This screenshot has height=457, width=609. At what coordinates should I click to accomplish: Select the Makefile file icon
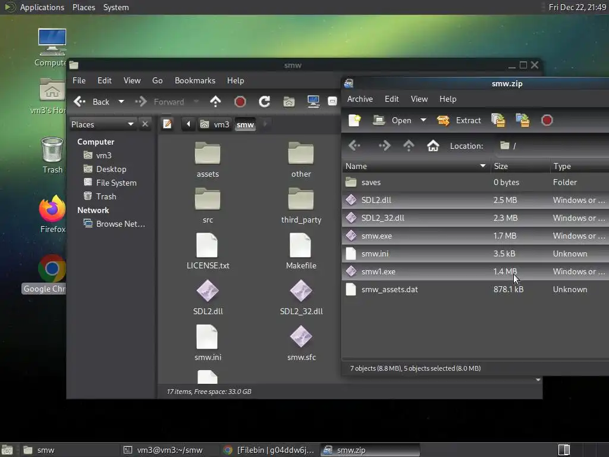tap(300, 246)
